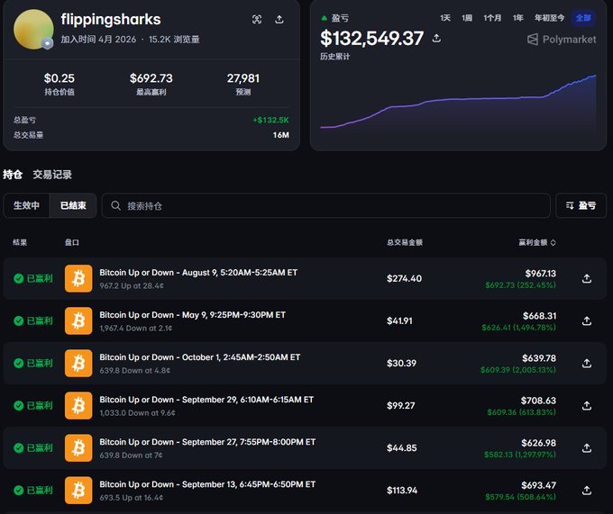
Task: Click the share icon beside $132,549.37
Action: coord(436,38)
